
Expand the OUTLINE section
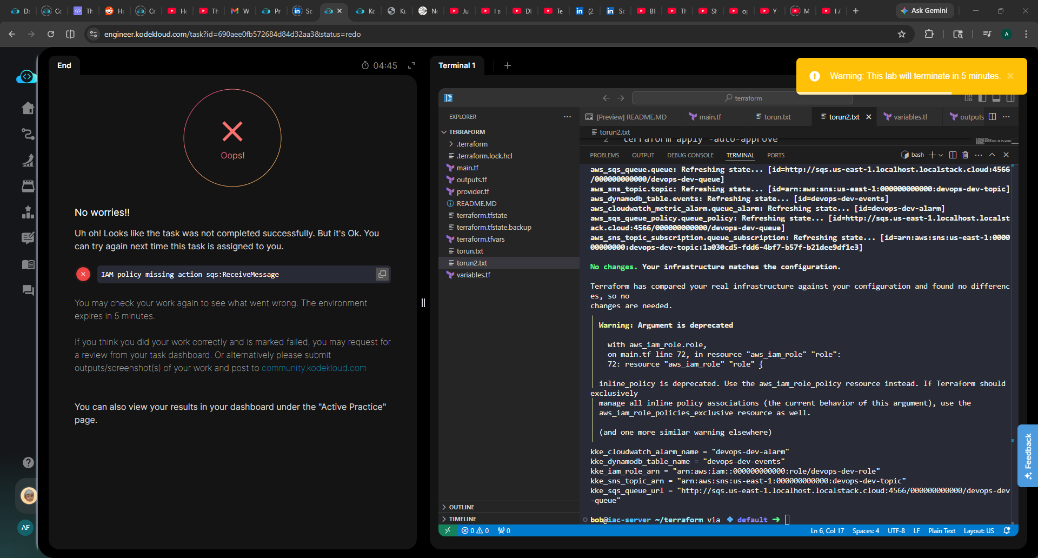tap(461, 507)
